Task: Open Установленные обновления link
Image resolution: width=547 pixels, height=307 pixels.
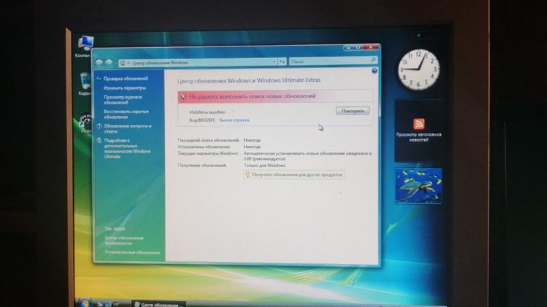Action: pos(132,252)
